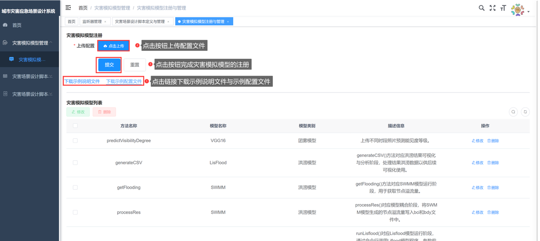Screen dimensions: 540x241
Task: Collapse 灾害模拟模型管理 sidebar group
Action: point(30,43)
